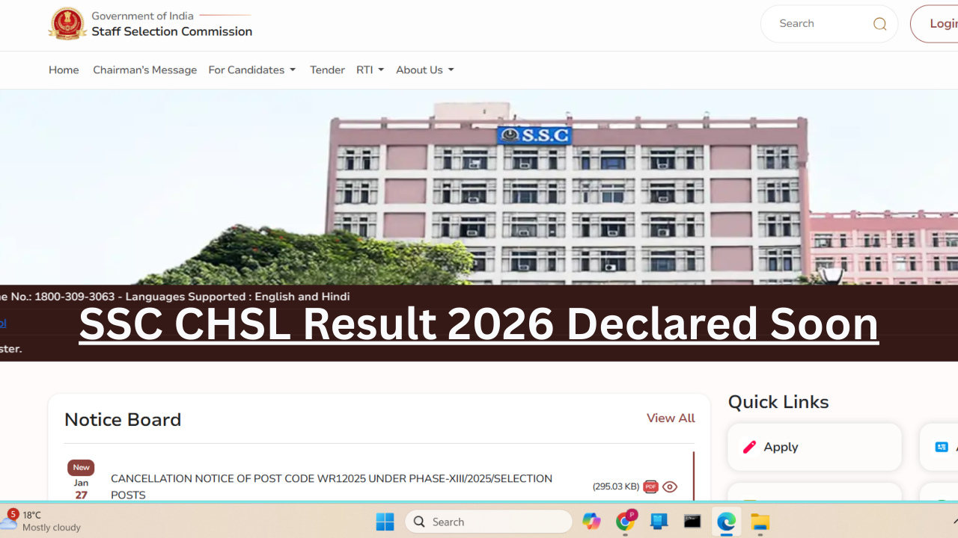The image size is (958, 538).
Task: Open the RTI dropdown menu
Action: pyautogui.click(x=370, y=69)
